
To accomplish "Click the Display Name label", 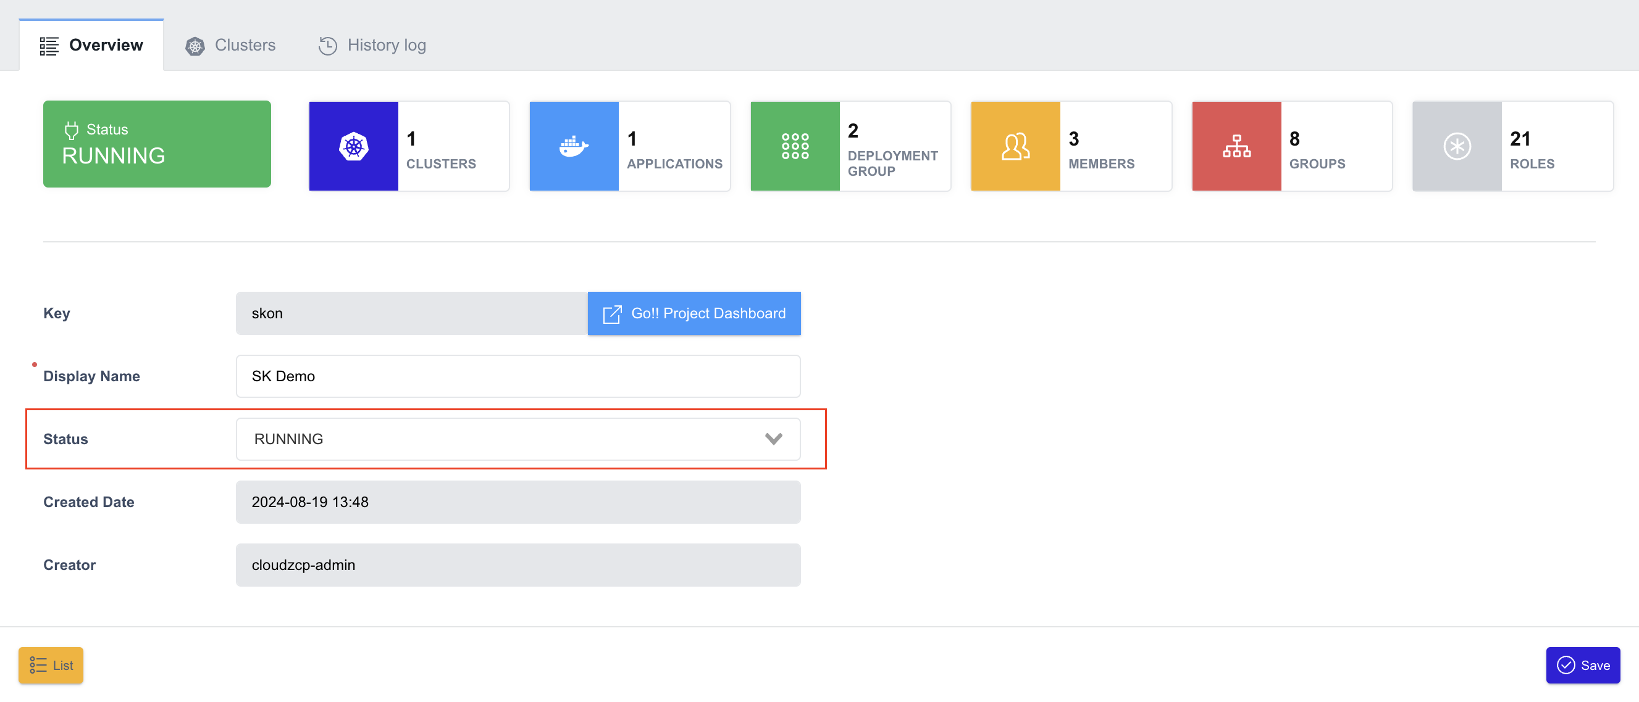I will (91, 376).
